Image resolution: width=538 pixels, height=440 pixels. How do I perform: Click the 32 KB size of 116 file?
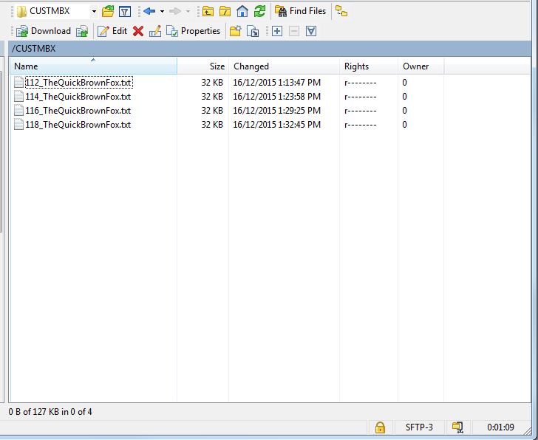click(212, 111)
